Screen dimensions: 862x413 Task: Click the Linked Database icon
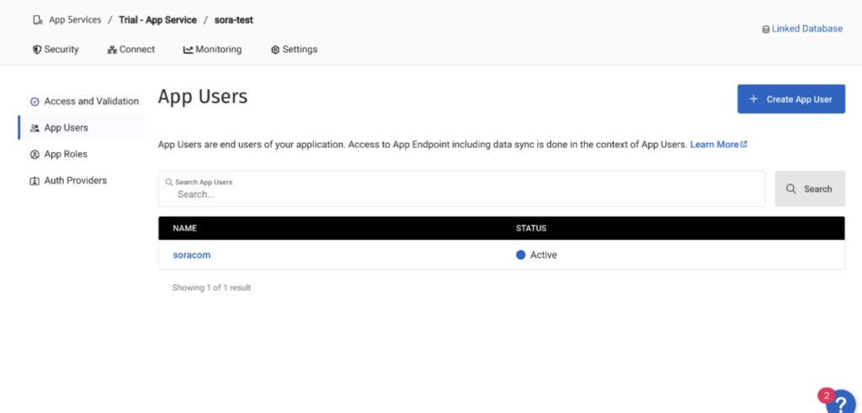pyautogui.click(x=764, y=29)
